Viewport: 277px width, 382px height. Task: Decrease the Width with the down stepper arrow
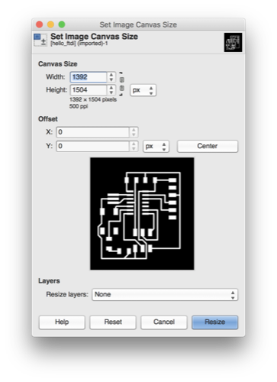tap(111, 79)
